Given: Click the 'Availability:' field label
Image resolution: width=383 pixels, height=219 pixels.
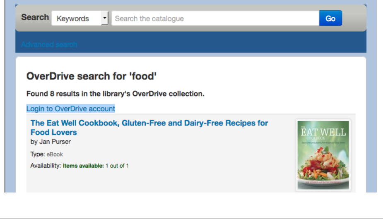Looking at the screenshot, I should (x=46, y=166).
